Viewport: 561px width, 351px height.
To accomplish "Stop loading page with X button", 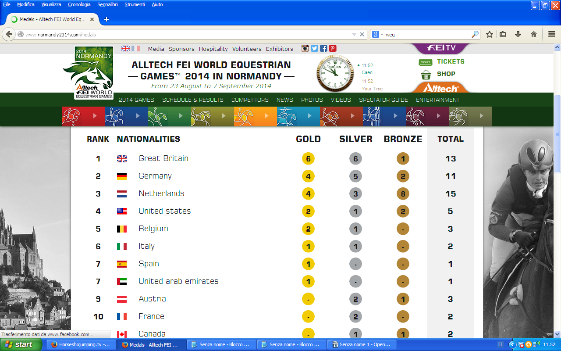I will pyautogui.click(x=362, y=34).
